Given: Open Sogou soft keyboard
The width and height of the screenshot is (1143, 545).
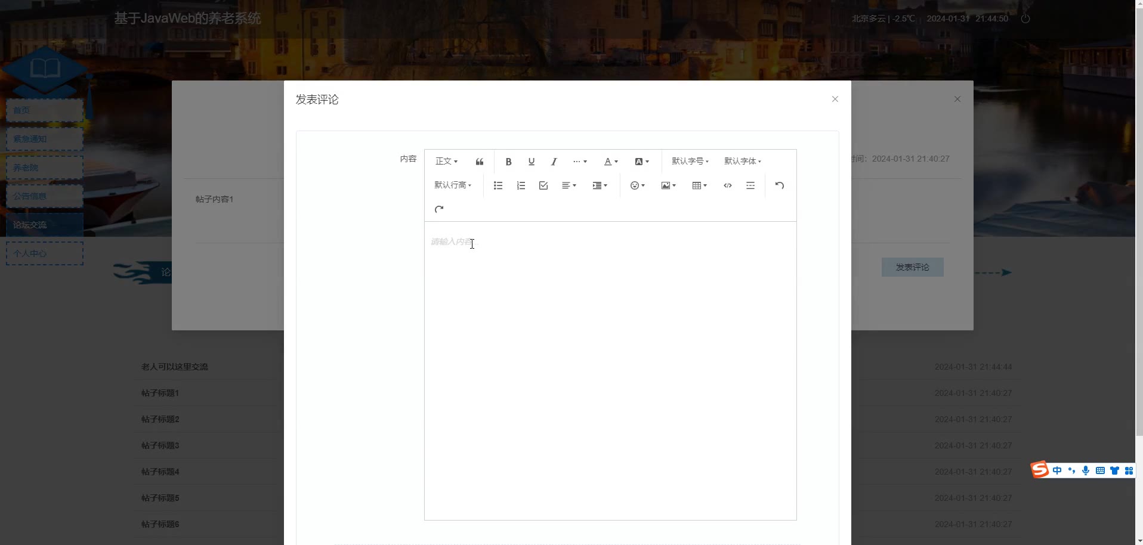Looking at the screenshot, I should (x=1100, y=470).
